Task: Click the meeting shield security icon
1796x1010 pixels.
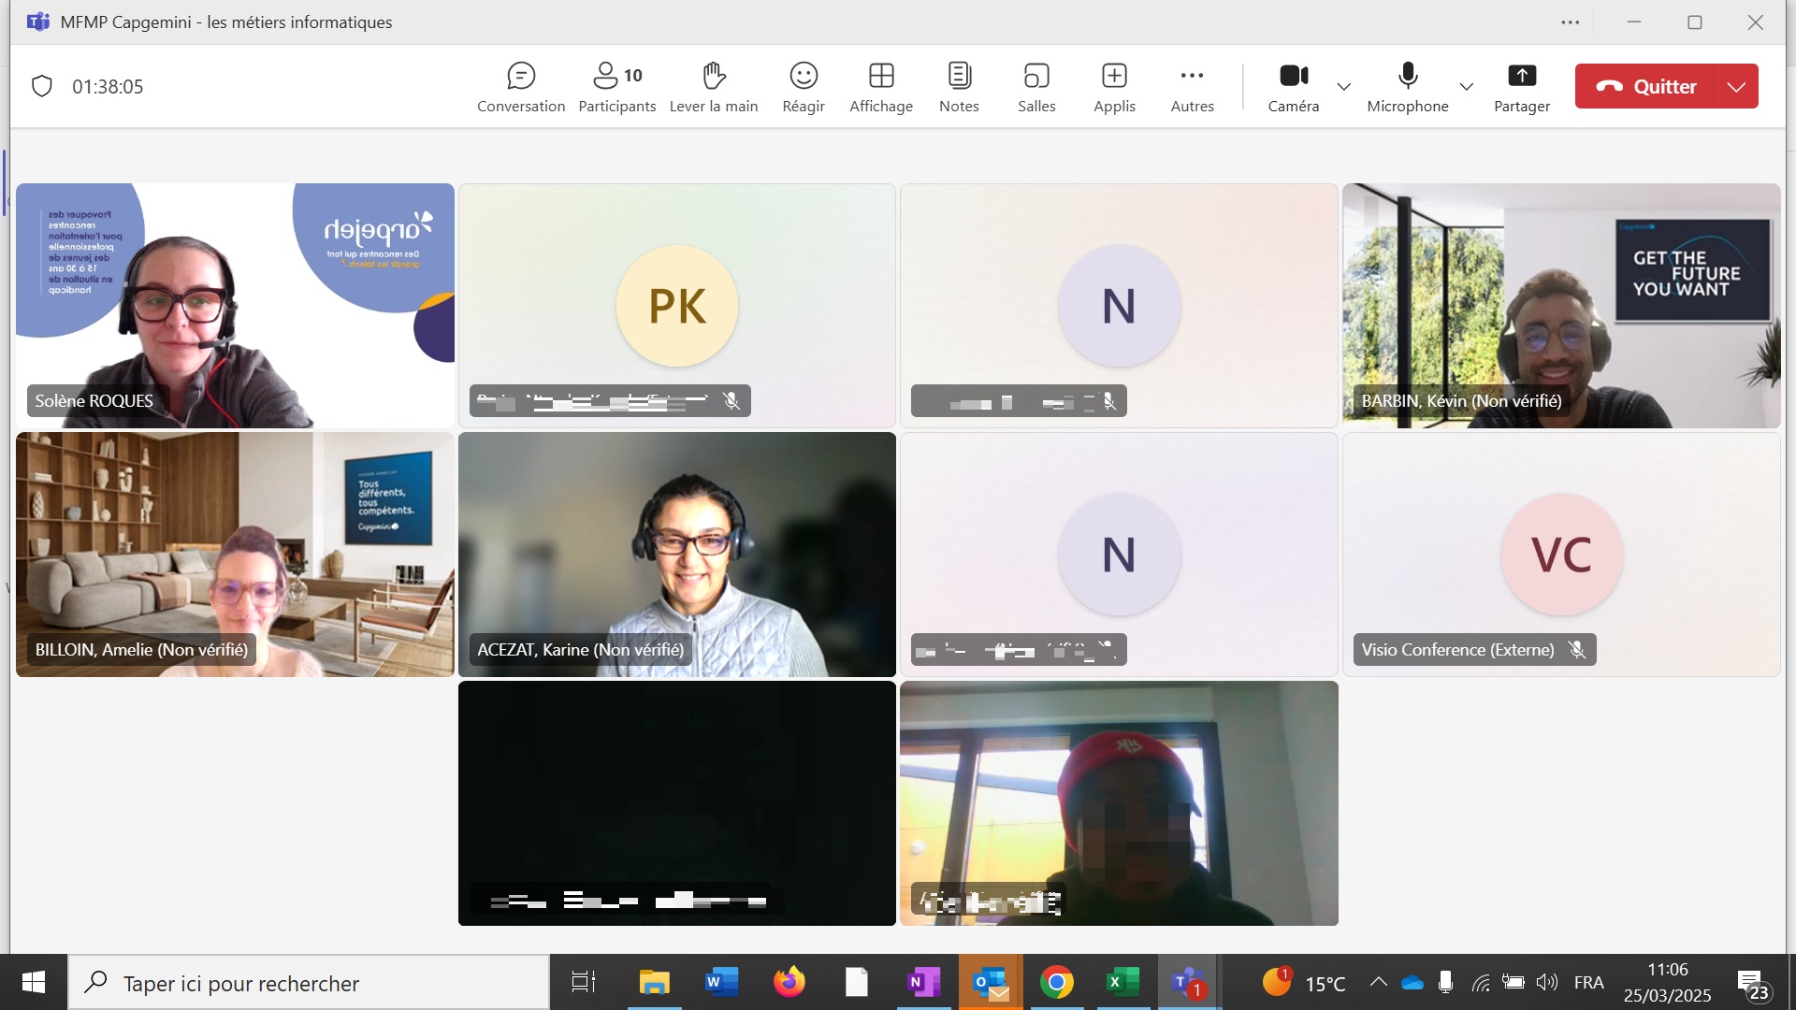Action: 42,87
